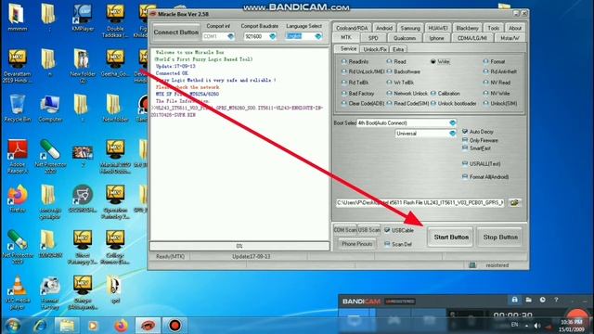Open the Blackberry tab
This screenshot has width=594, height=334.
point(467,28)
